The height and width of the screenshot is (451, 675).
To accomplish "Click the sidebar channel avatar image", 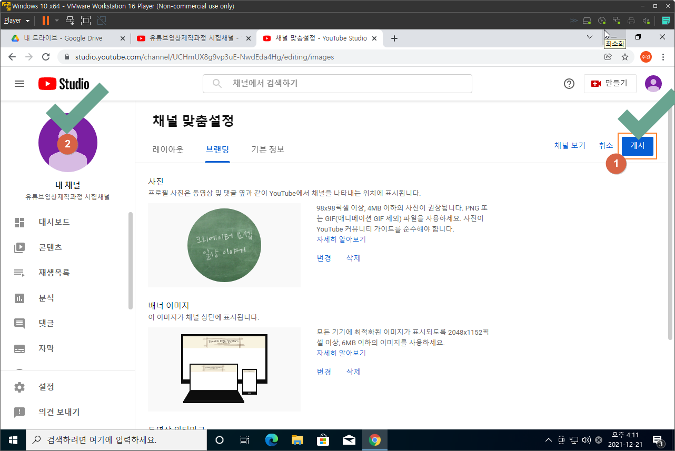I will tap(68, 143).
